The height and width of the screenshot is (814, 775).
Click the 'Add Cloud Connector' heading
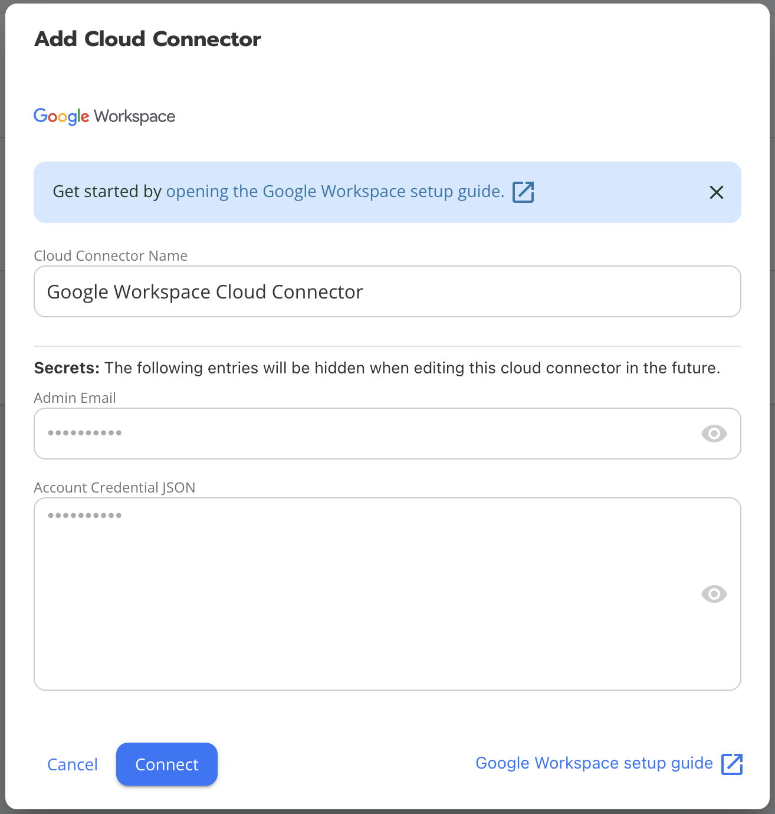(x=147, y=39)
